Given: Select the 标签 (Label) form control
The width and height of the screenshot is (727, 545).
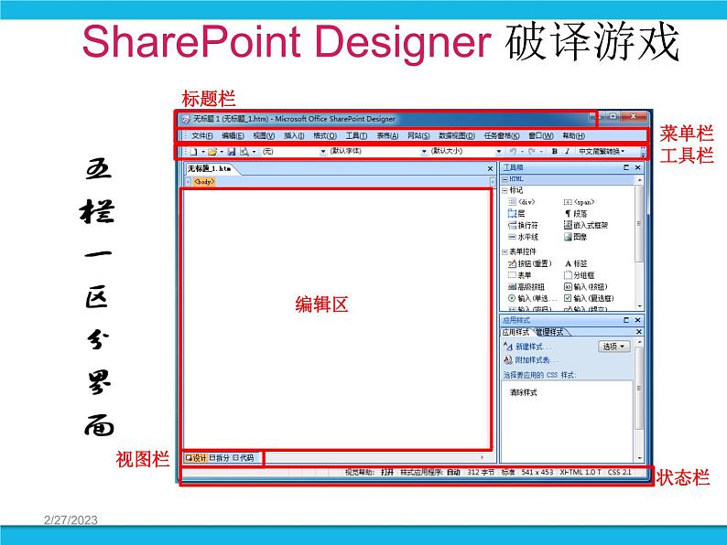Looking at the screenshot, I should pos(575,263).
